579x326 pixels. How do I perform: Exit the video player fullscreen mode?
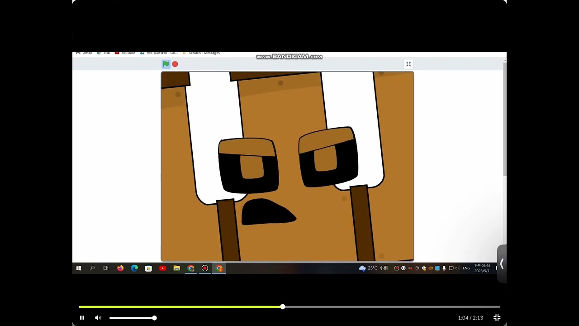[497, 318]
